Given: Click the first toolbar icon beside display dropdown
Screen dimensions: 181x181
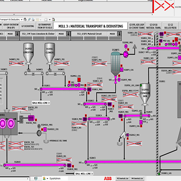Looking at the screenshot, I should [x=25, y=19].
